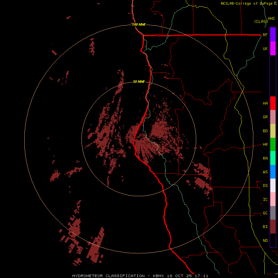Click the 'HA' legend label

(265, 103)
